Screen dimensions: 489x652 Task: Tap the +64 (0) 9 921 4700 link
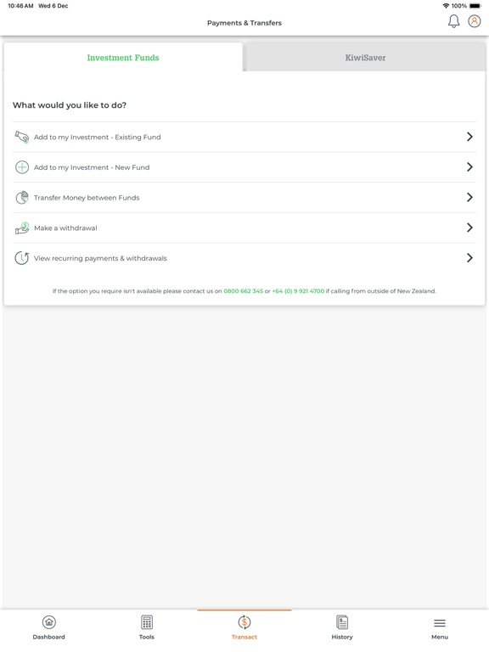[298, 291]
